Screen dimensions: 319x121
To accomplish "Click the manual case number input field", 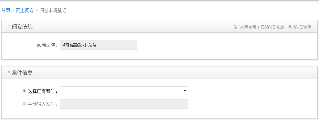I will [124, 104].
